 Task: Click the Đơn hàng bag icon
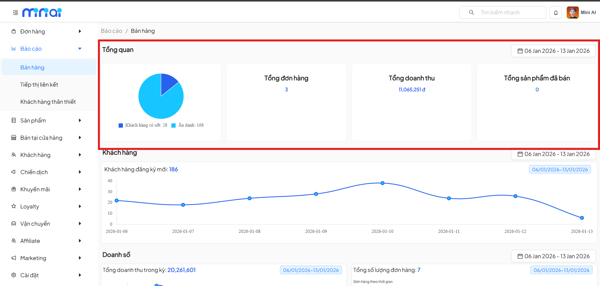pyautogui.click(x=14, y=31)
